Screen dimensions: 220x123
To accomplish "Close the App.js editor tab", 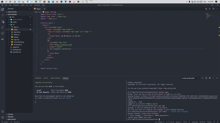I will (44, 9).
